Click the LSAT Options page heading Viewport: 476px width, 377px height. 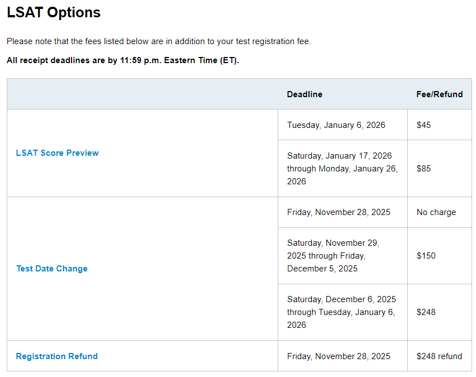coord(54,13)
